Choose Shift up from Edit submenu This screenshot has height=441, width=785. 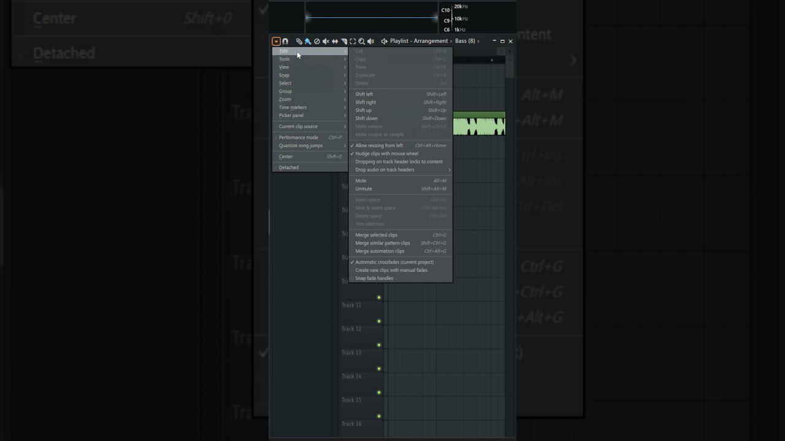tap(400, 110)
